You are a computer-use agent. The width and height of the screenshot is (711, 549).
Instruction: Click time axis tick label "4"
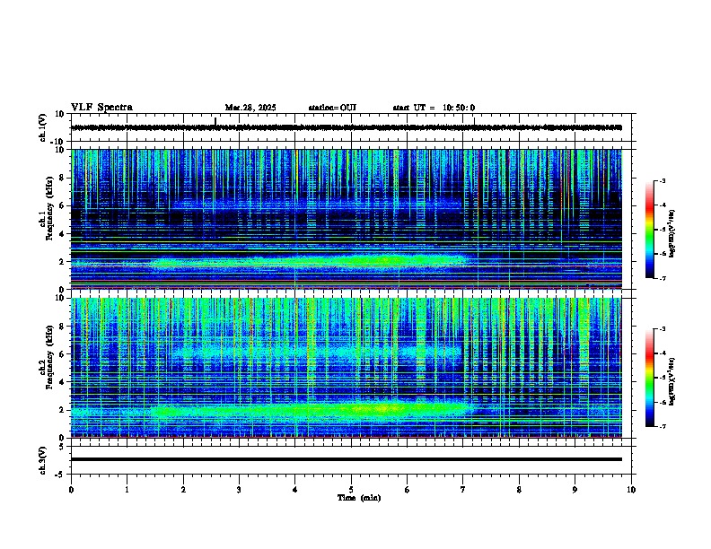(x=295, y=490)
